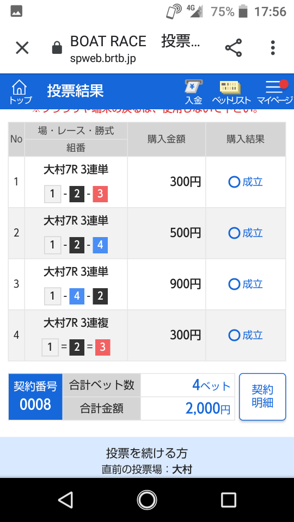This screenshot has height=522, width=294.
Task: Select the 契約番号 0008 box
Action: click(35, 397)
